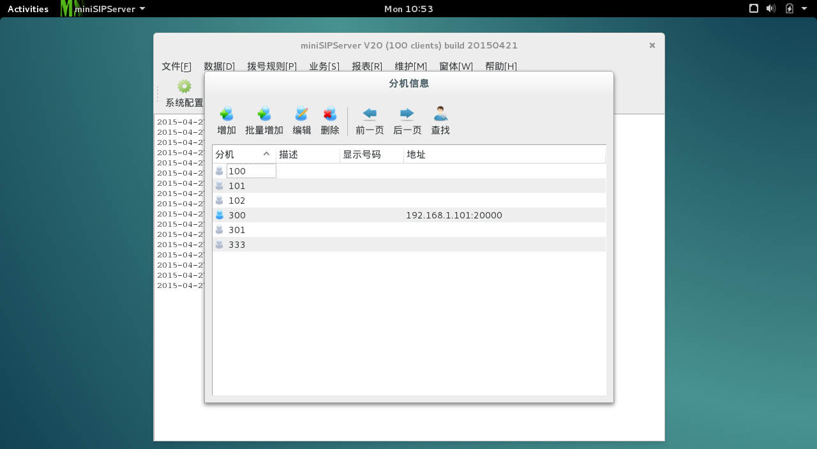The height and width of the screenshot is (449, 817).
Task: Click the square indicator icon in the top bar
Action: click(x=754, y=8)
